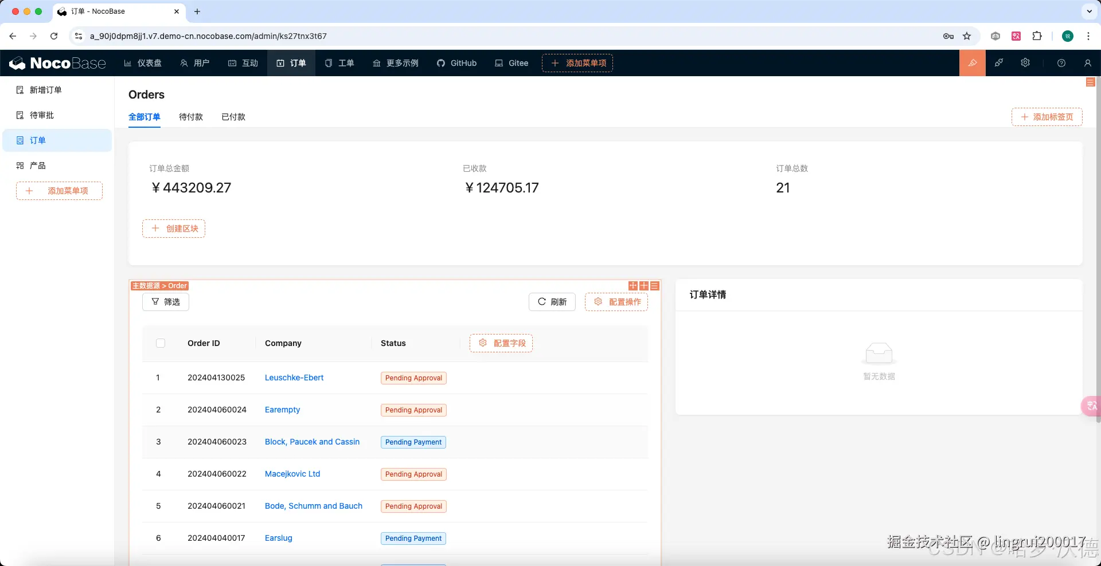The height and width of the screenshot is (566, 1101).
Task: Open the Gitee menu link
Action: point(512,63)
